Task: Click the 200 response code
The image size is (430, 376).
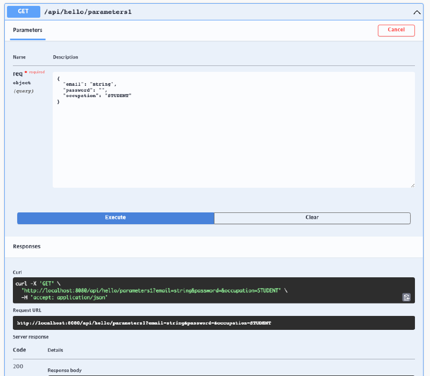Action: click(19, 365)
